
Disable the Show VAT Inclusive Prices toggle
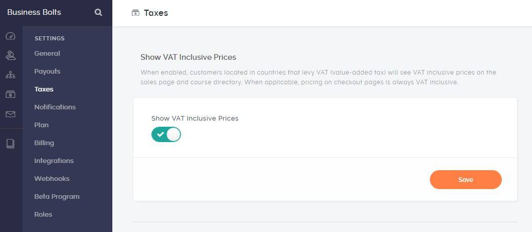click(x=166, y=134)
